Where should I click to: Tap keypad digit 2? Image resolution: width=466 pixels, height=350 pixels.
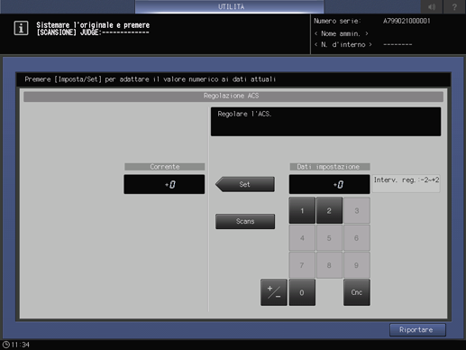pos(329,210)
